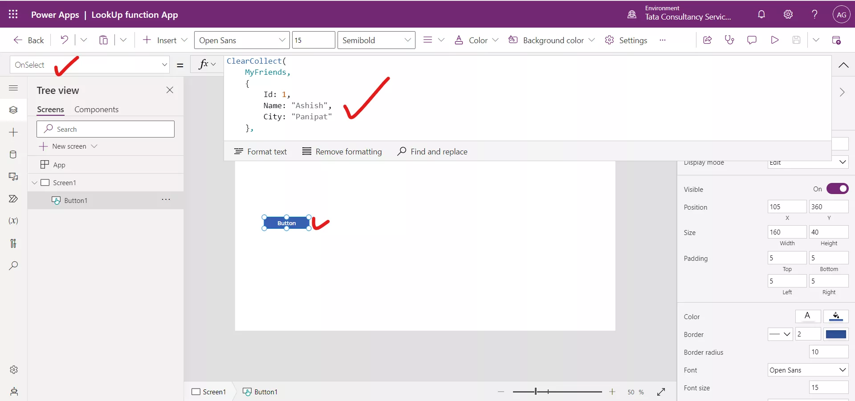The height and width of the screenshot is (401, 855).
Task: Preview the app with the Play icon
Action: click(774, 40)
